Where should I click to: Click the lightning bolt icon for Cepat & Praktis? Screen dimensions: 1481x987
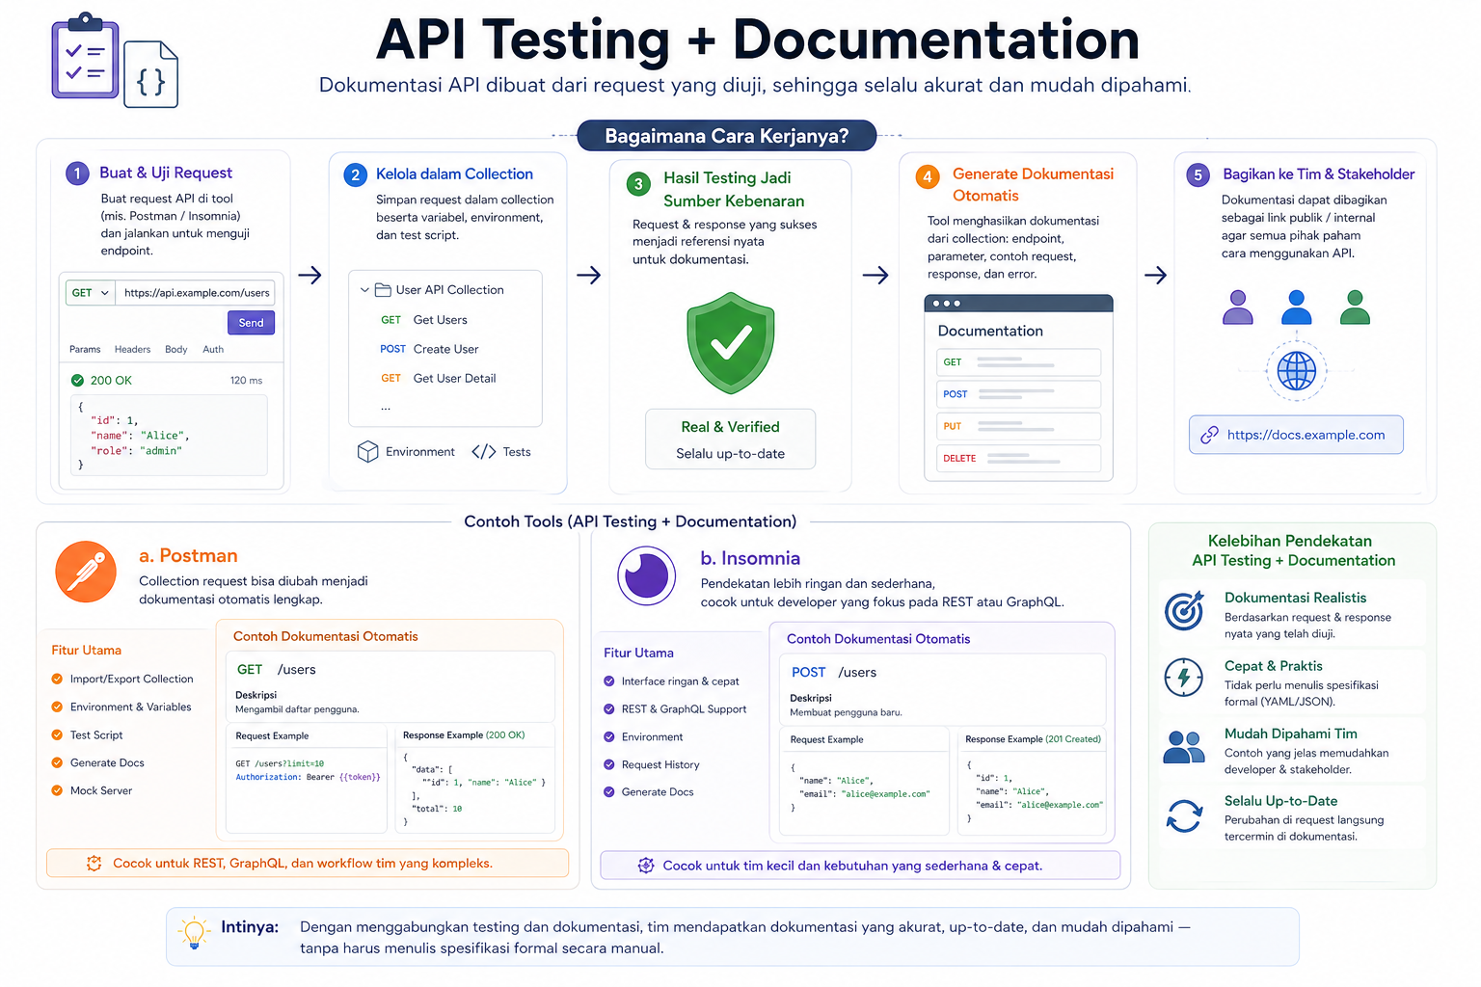click(x=1184, y=678)
